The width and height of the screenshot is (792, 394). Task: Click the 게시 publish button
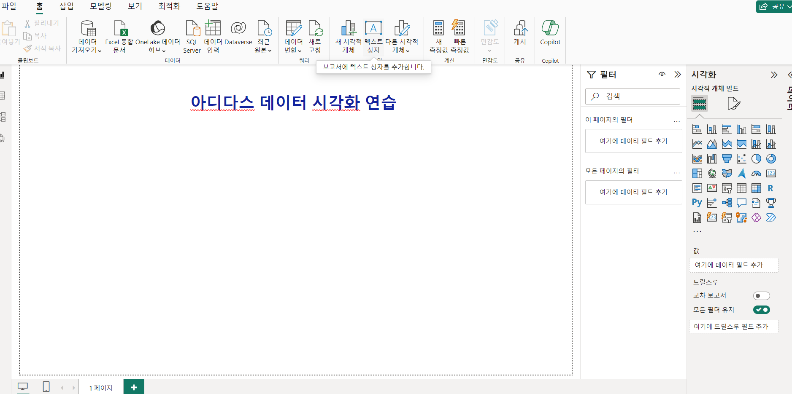[x=520, y=33]
